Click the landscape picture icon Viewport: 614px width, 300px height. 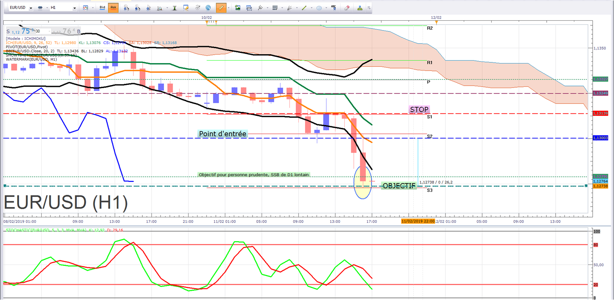coord(238,8)
